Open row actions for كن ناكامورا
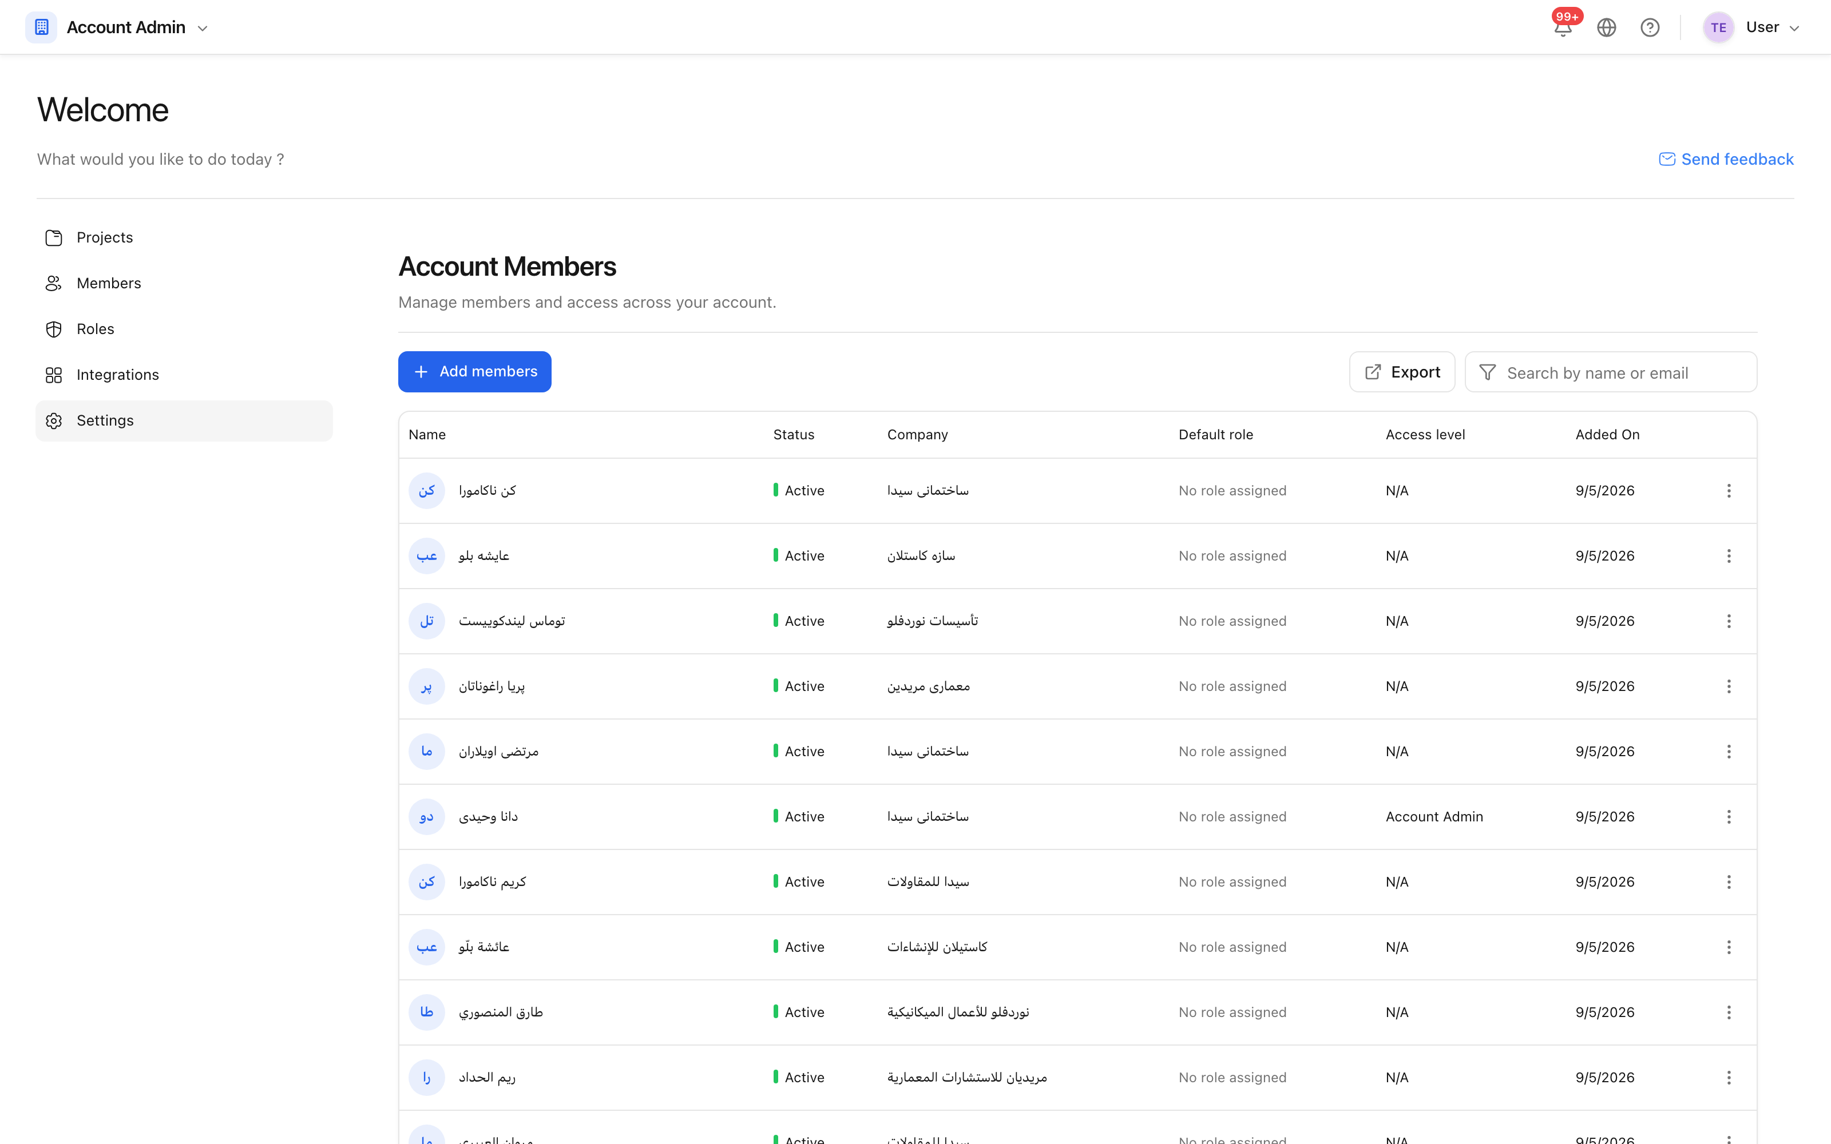Screen dimensions: 1831x1144 click(1729, 491)
